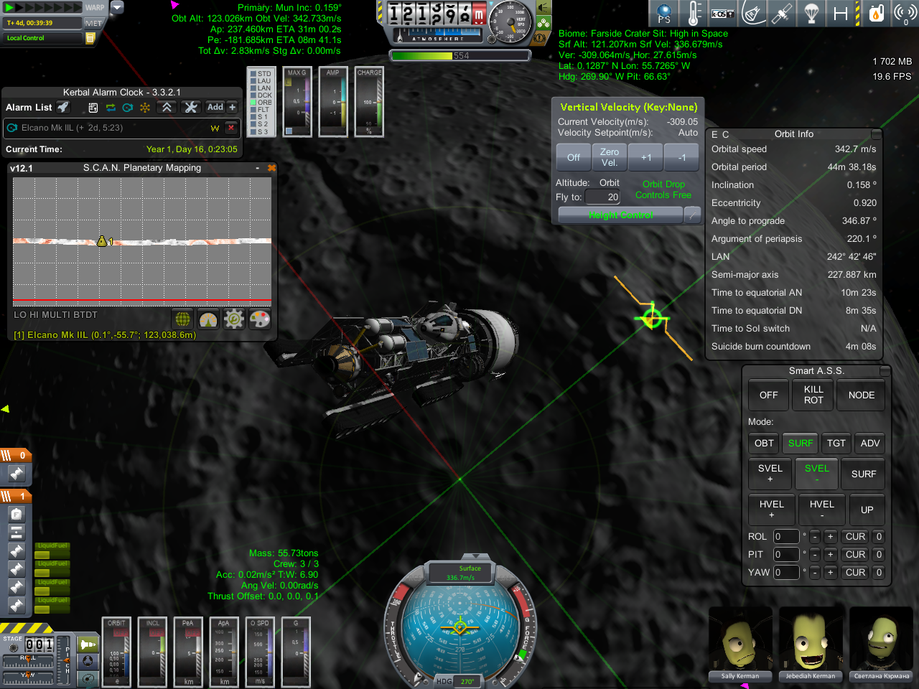This screenshot has width=919, height=689.
Task: Open the SCANsat instruments gauge icon
Action: 208,319
